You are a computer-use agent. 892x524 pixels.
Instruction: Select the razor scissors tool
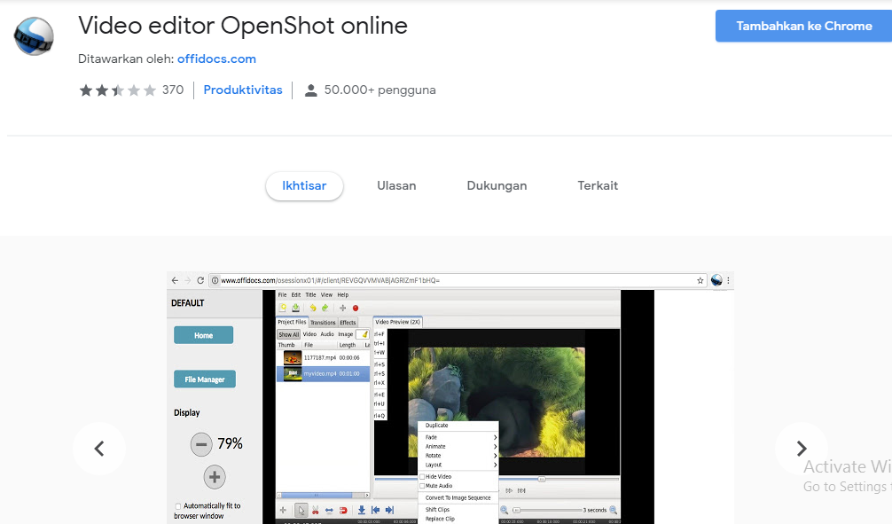(315, 511)
